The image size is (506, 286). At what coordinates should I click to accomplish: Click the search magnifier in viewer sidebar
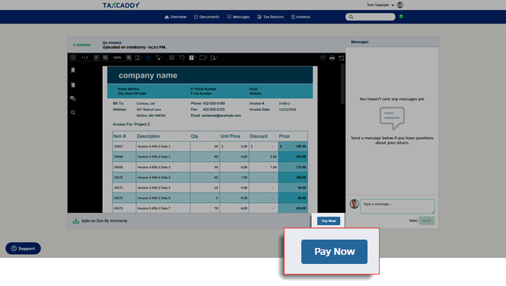click(73, 113)
